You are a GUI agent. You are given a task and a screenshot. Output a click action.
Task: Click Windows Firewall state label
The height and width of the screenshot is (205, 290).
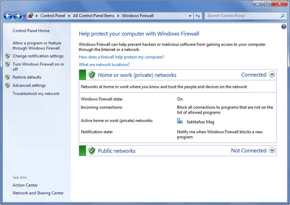pos(102,99)
